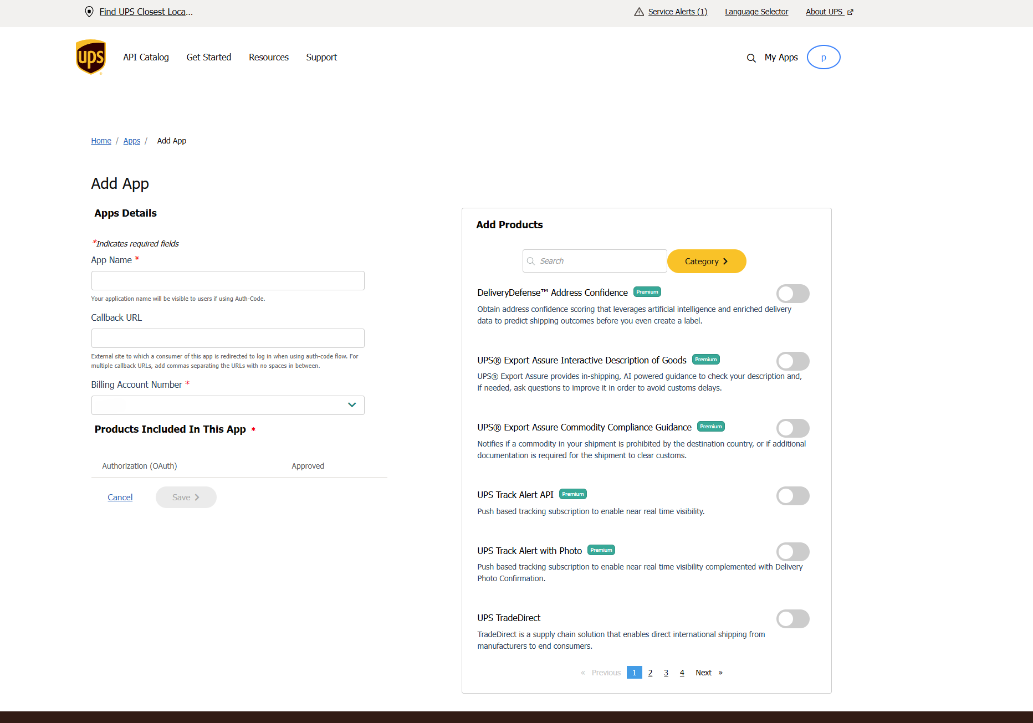1033x723 pixels.
Task: Turn on Export Assure Commodity Compliance Guidance
Action: point(792,428)
